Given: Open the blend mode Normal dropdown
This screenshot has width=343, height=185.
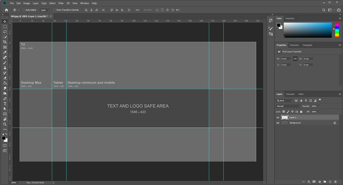Looking at the screenshot, I should click(288, 106).
